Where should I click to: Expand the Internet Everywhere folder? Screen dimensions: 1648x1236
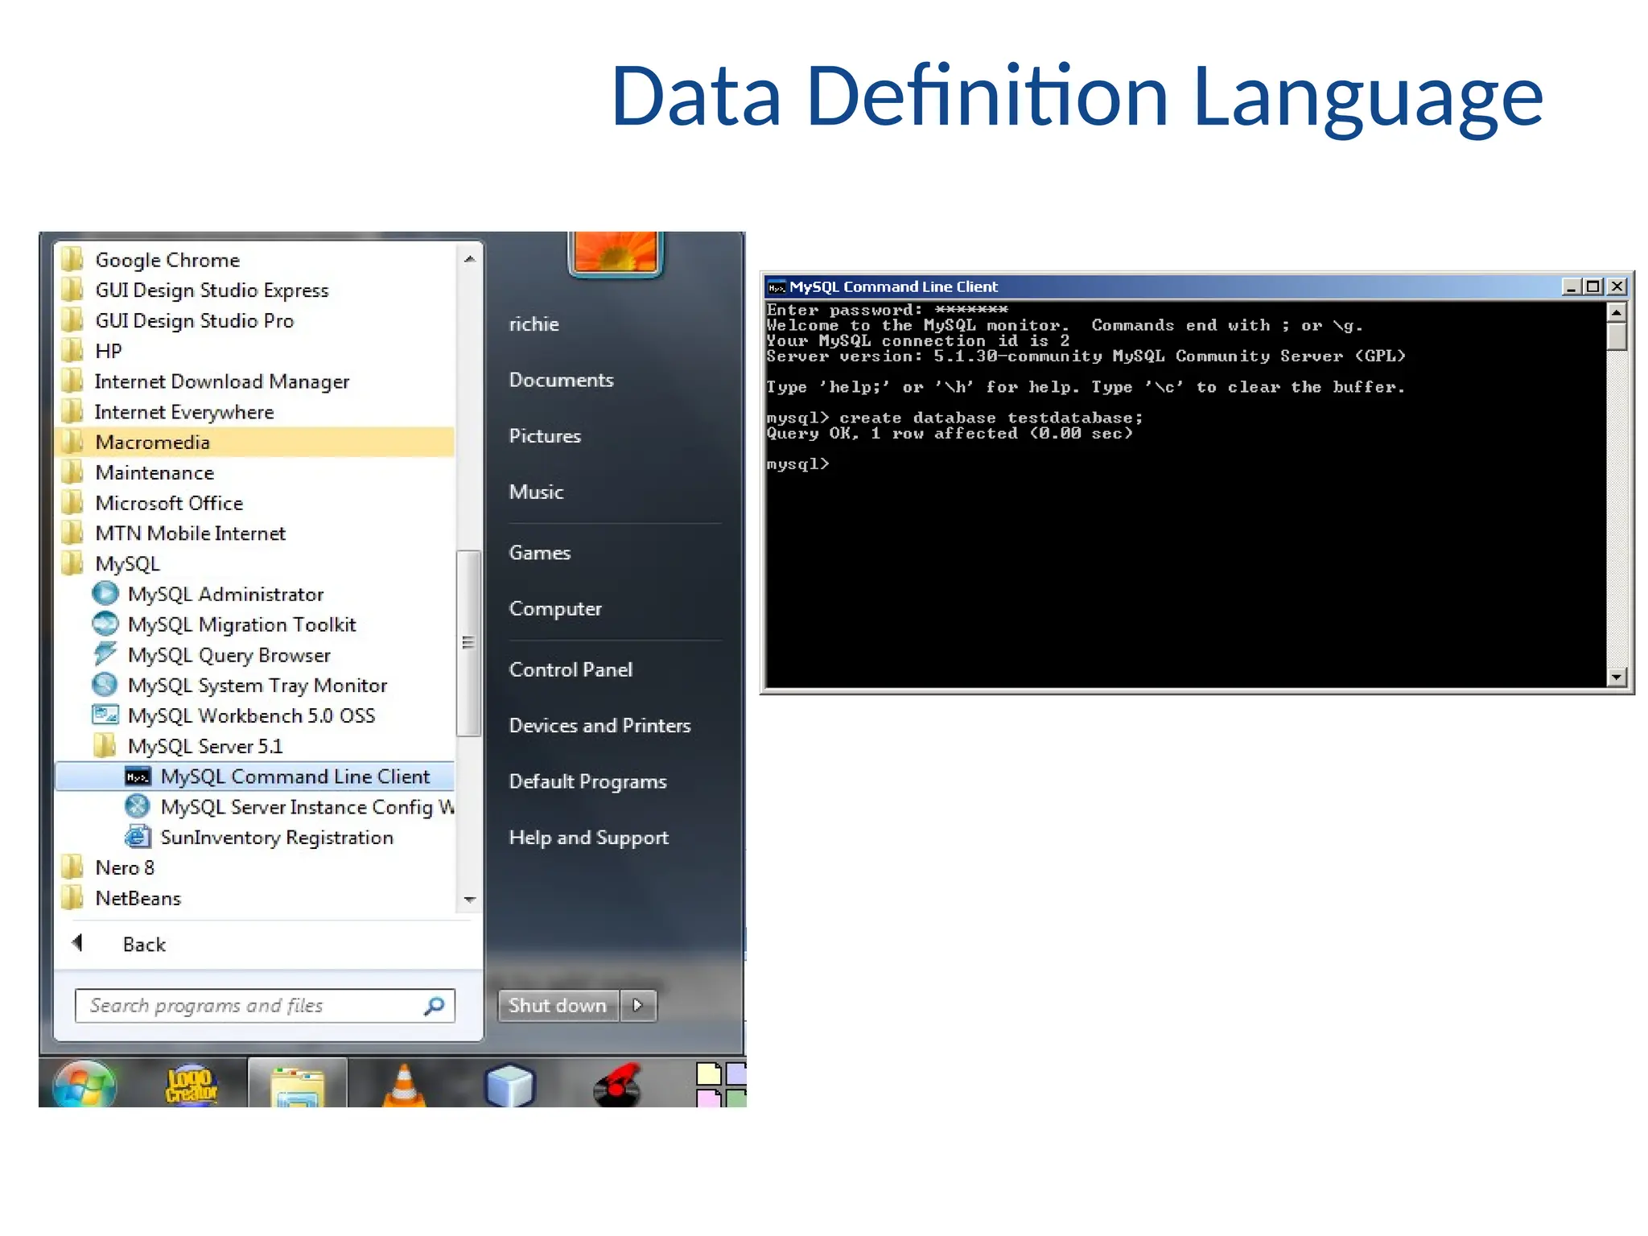[167, 412]
